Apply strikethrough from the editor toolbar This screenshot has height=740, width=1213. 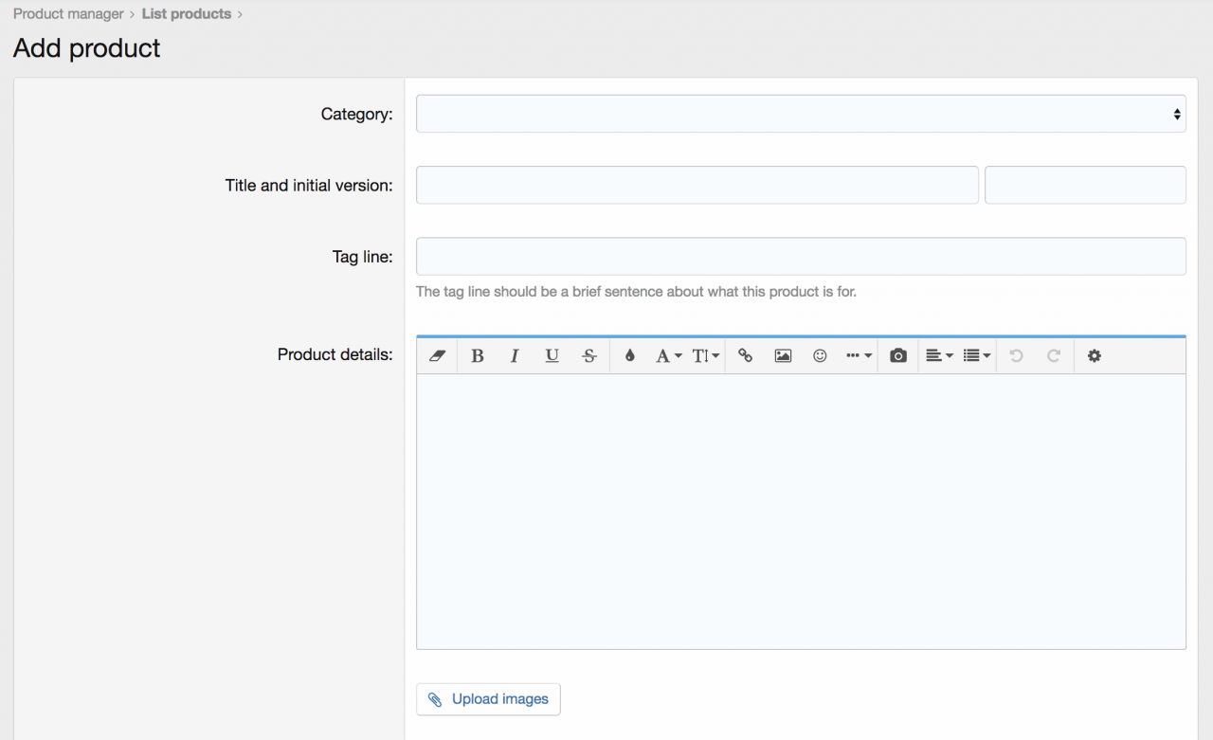[x=589, y=356]
